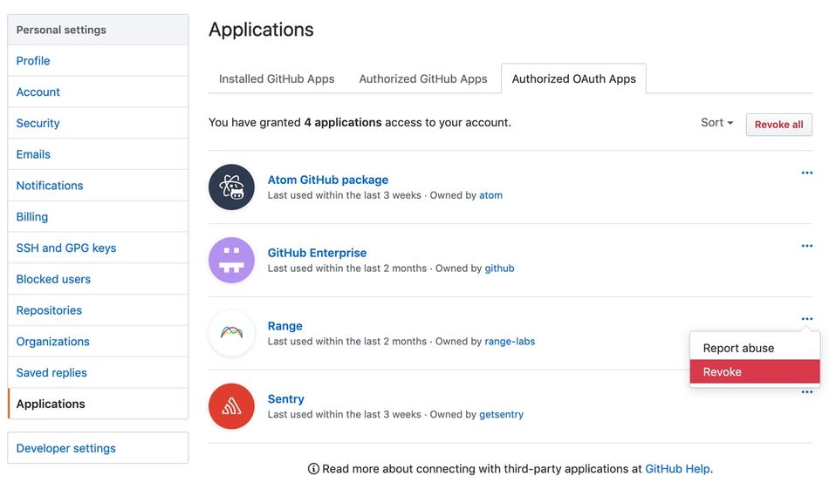The width and height of the screenshot is (829, 503).
Task: Open the GitHub Enterprise three-dot menu
Action: click(806, 247)
